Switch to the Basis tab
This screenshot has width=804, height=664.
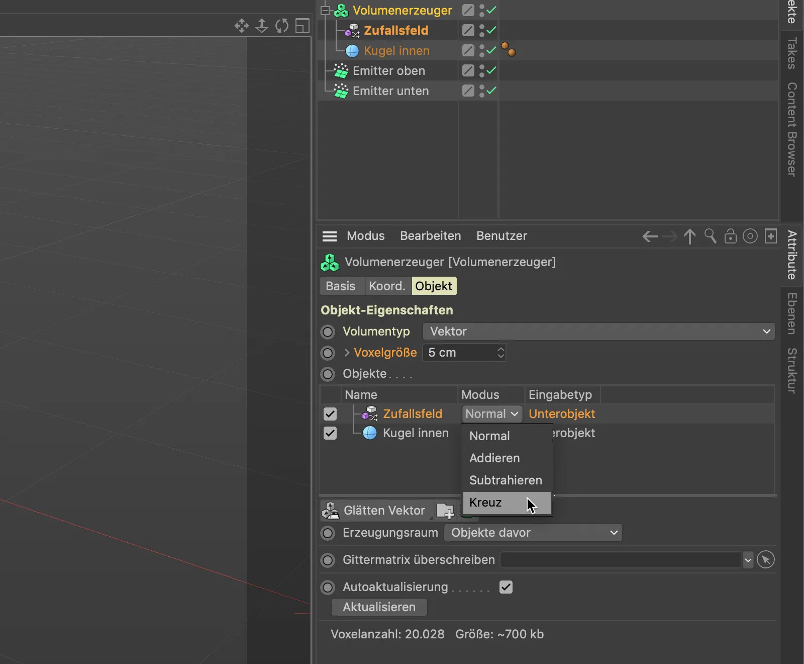[341, 286]
